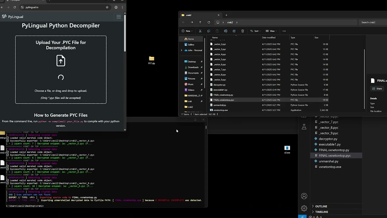Viewport: 387px width, 218px height.
Task: Open _vector_8.pyc in VS Code explorer
Action: click(328, 128)
